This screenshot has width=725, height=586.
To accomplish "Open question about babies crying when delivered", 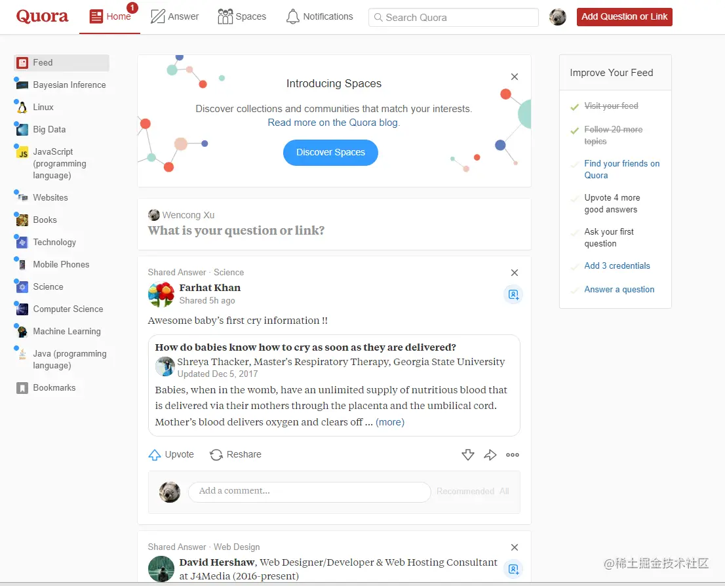I will click(x=305, y=347).
